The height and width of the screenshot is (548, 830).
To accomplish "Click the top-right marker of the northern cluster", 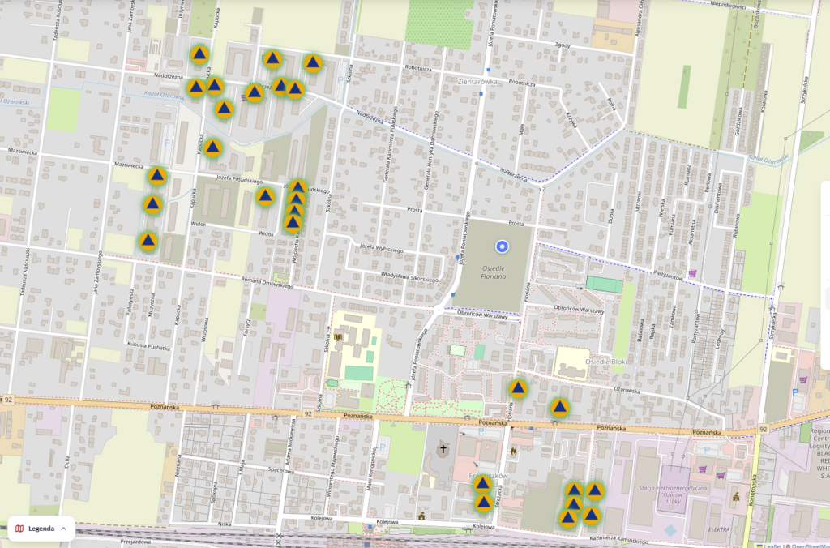I will [313, 63].
